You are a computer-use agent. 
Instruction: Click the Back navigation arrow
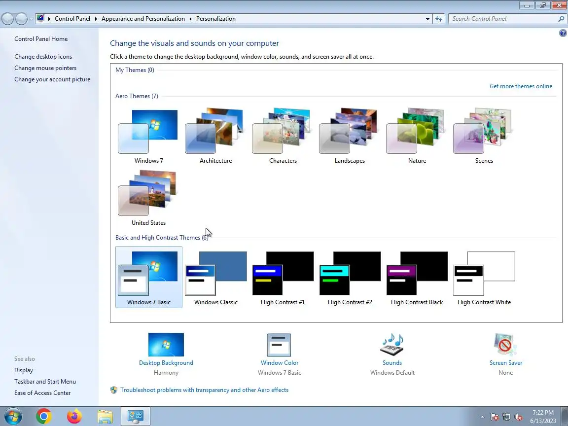click(7, 19)
